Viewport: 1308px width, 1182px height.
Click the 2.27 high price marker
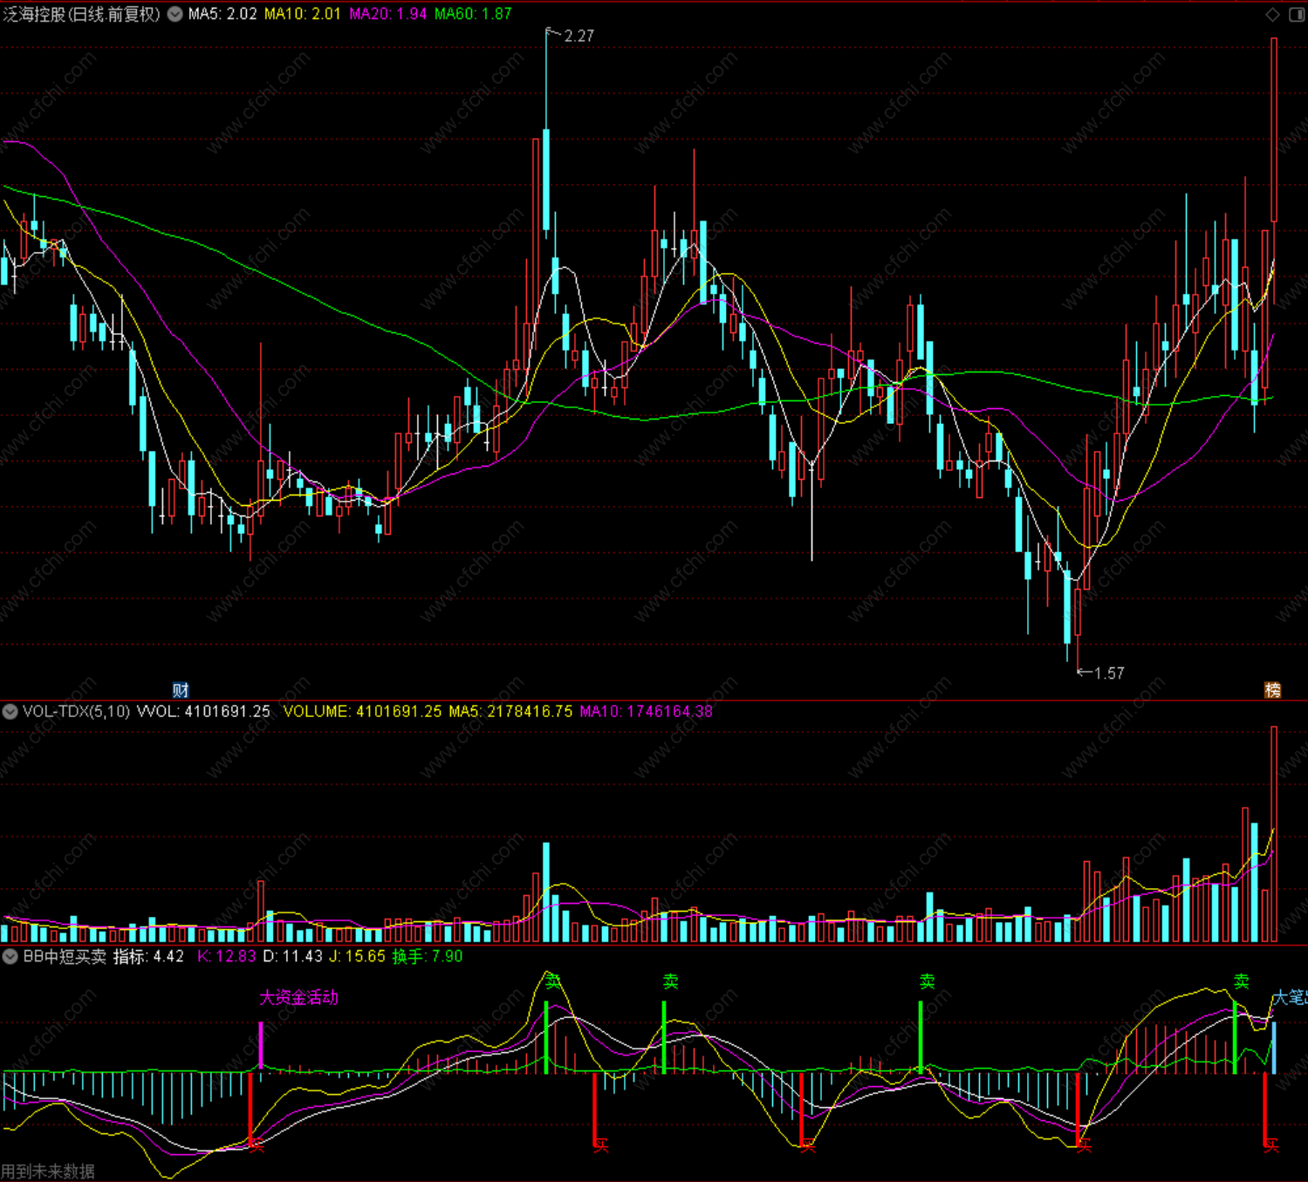(x=579, y=36)
